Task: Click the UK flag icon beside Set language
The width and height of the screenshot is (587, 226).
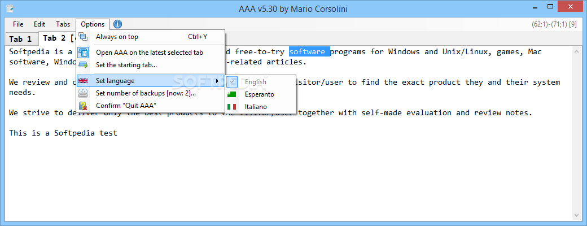Action: pyautogui.click(x=83, y=81)
